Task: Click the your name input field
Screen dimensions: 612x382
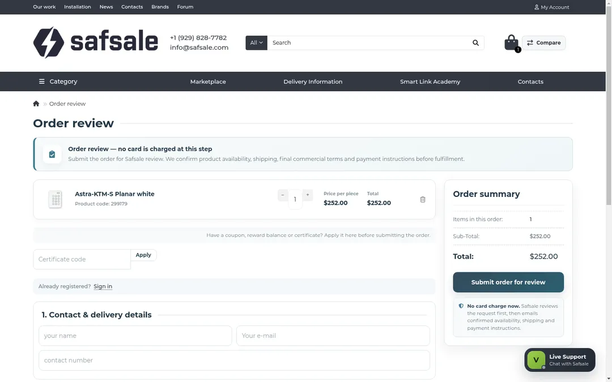Action: 135,336
